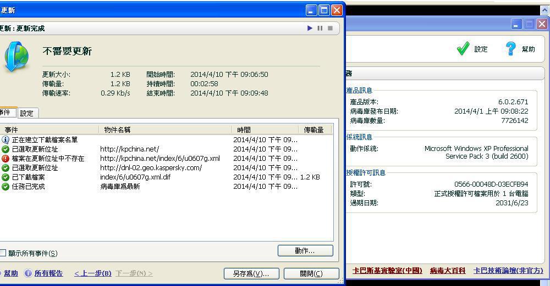Switch to the 設定 tab in update window
Image resolution: width=550 pixels, height=286 pixels.
tap(27, 113)
